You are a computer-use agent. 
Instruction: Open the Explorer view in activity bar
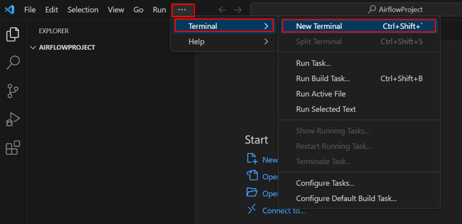(13, 34)
